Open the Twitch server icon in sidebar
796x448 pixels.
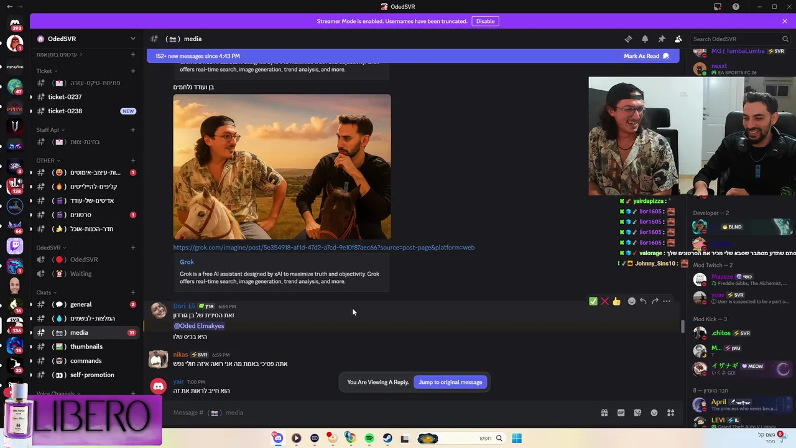[15, 246]
